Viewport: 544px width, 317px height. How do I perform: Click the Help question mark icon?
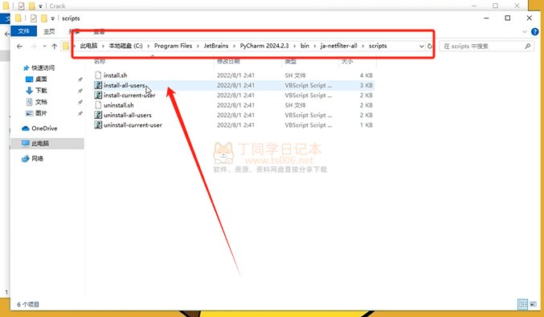coord(534,31)
